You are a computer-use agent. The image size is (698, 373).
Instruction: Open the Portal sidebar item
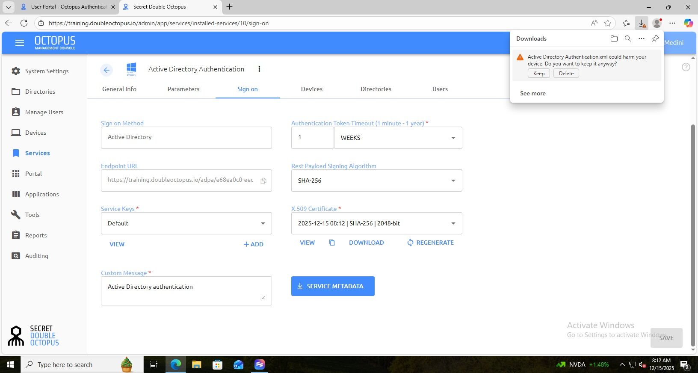pos(27,174)
